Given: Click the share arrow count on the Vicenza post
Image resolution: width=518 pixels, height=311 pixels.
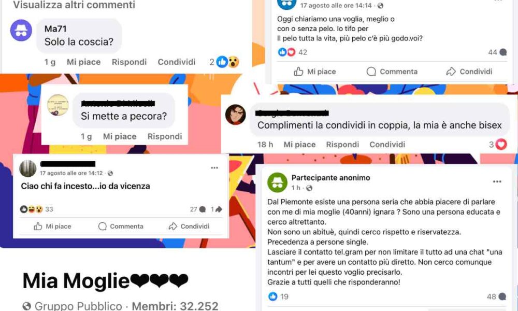Looking at the screenshot, I should point(217,209).
